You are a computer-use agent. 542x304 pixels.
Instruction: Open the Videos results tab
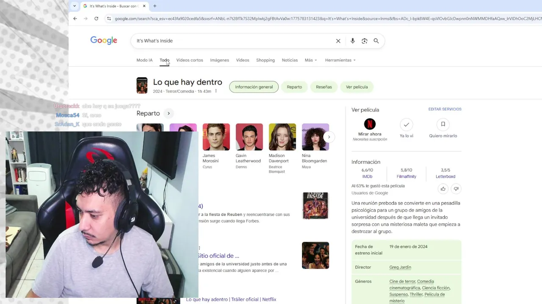pos(243,60)
